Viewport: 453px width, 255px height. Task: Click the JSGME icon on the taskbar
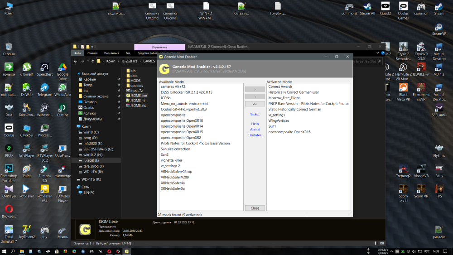click(127, 251)
